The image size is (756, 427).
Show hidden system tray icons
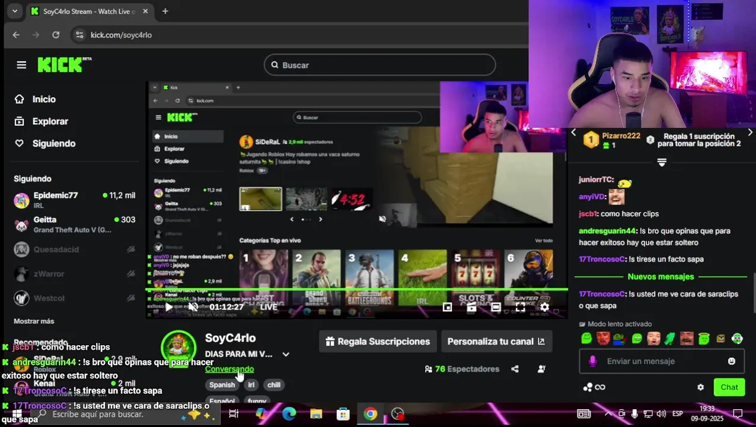point(607,414)
